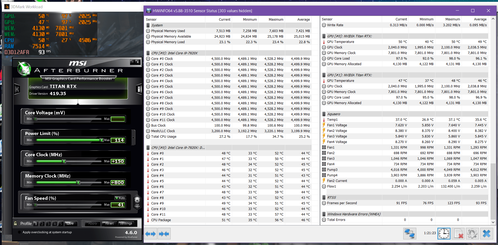Click the Memory Clock +800 value box

click(x=118, y=182)
